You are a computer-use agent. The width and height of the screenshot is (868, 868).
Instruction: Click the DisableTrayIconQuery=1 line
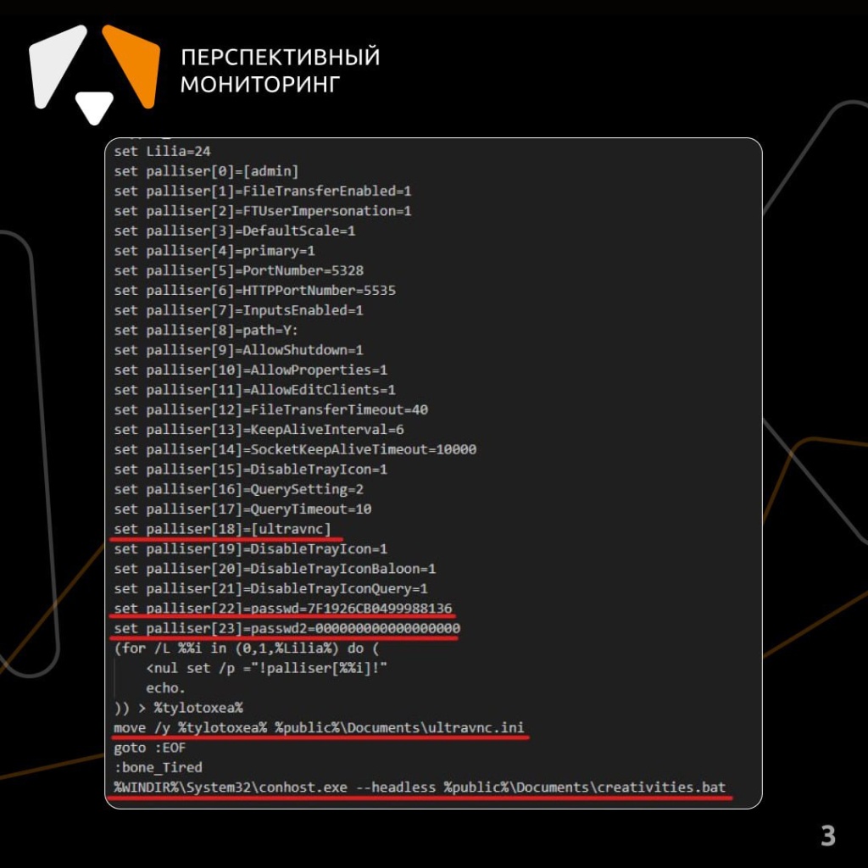270,590
